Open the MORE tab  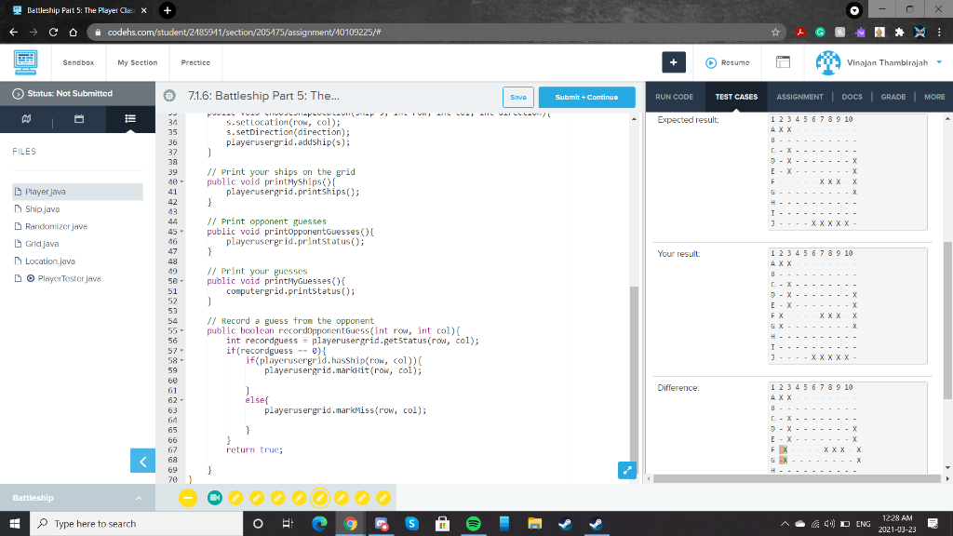click(934, 97)
